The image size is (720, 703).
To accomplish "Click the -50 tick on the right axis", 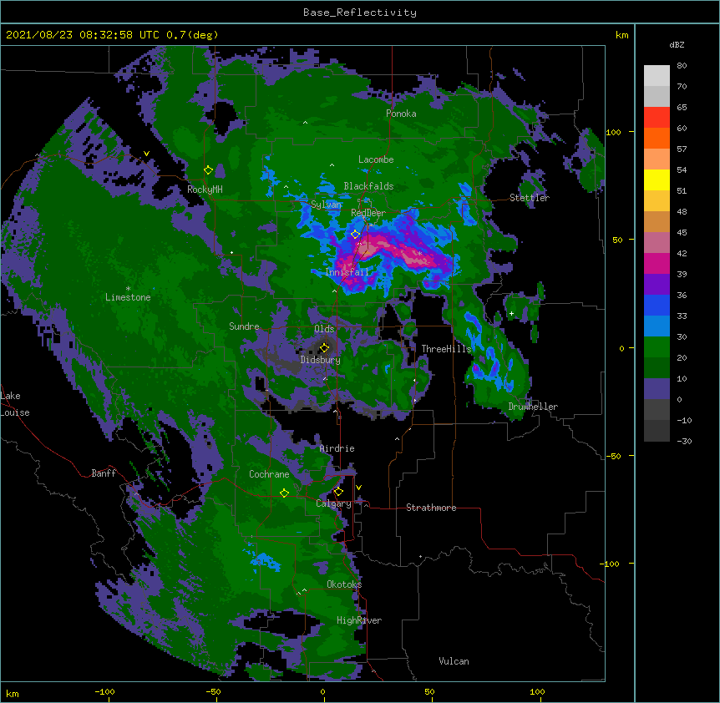I will pyautogui.click(x=613, y=456).
